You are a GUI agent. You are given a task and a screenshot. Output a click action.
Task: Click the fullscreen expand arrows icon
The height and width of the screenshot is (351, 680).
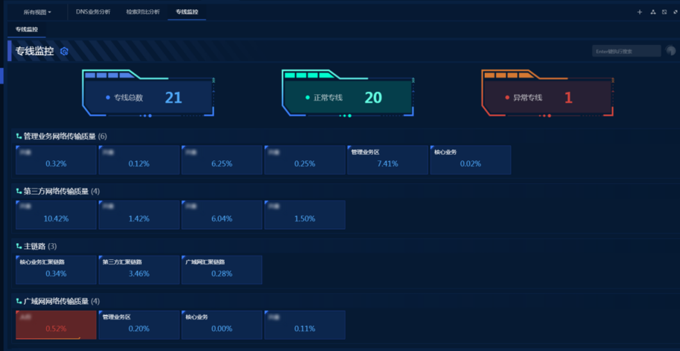click(676, 12)
